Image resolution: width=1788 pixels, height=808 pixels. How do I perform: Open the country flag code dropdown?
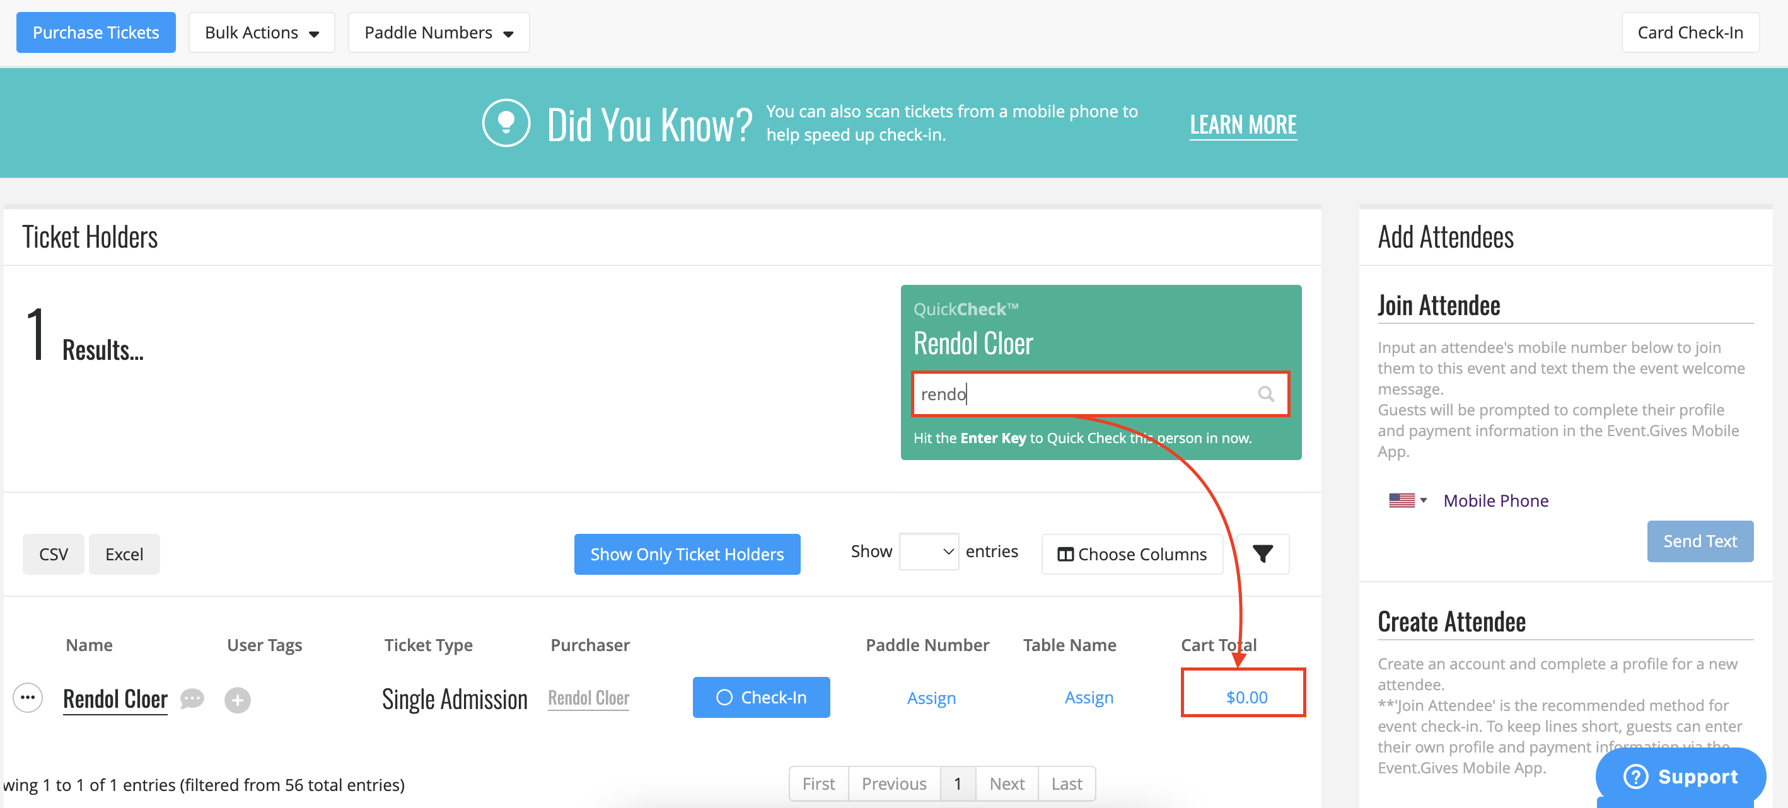[1408, 500]
